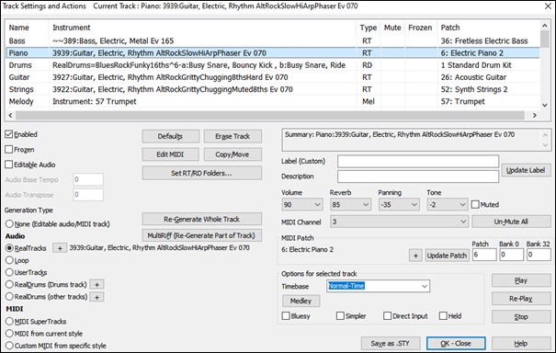Click the Update Patch button
The image size is (556, 353).
(x=447, y=256)
